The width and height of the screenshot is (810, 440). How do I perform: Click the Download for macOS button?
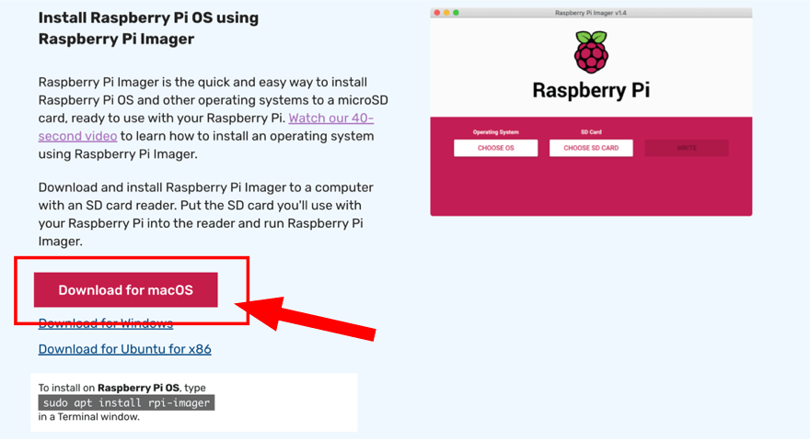pyautogui.click(x=125, y=290)
